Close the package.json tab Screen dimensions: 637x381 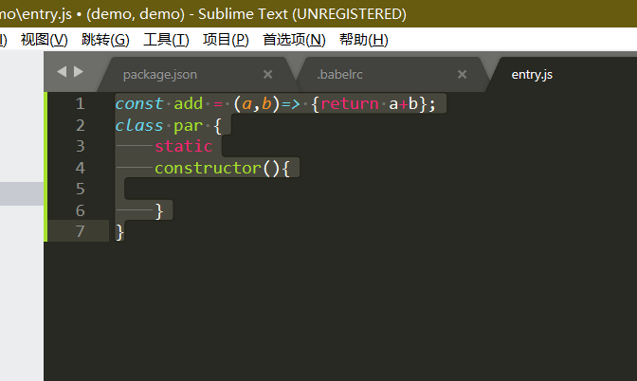point(267,74)
